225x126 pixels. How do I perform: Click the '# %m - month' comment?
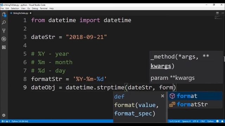click(52, 62)
